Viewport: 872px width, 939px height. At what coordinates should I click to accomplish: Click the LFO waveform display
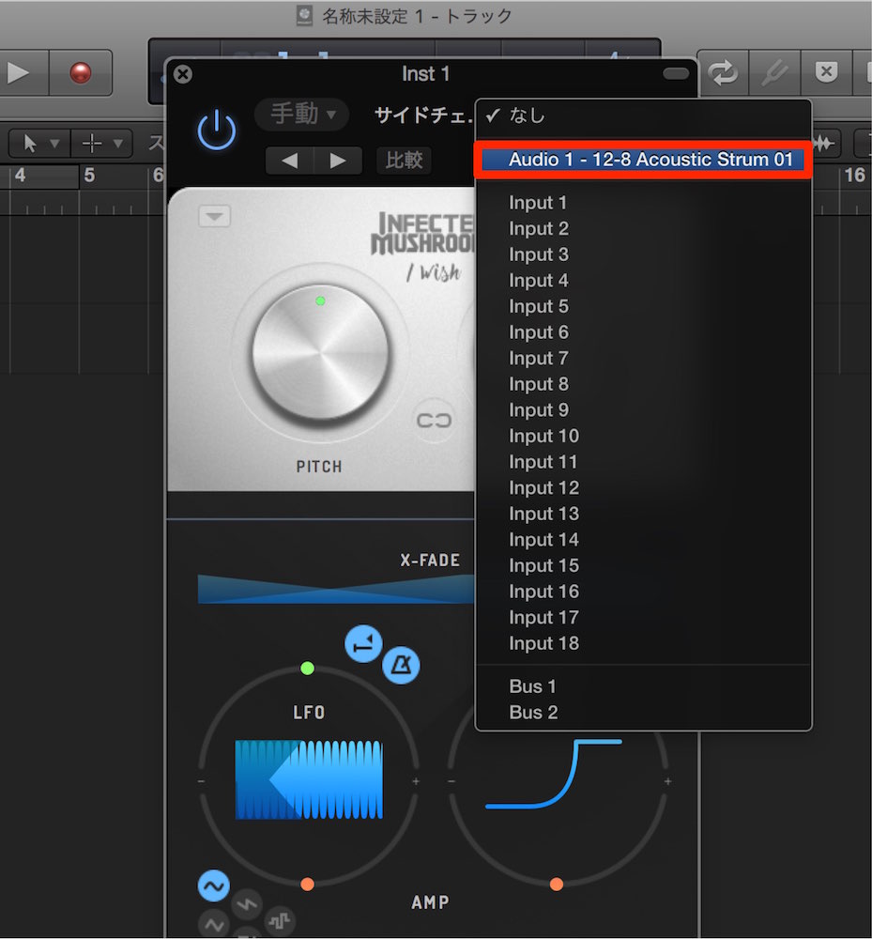point(309,779)
